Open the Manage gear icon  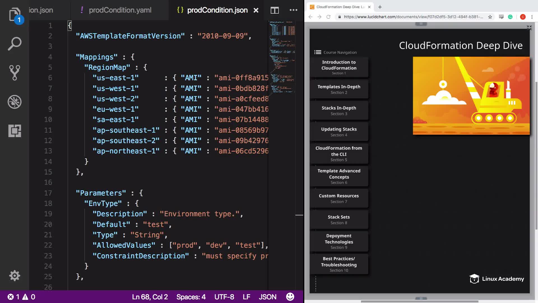click(x=14, y=276)
